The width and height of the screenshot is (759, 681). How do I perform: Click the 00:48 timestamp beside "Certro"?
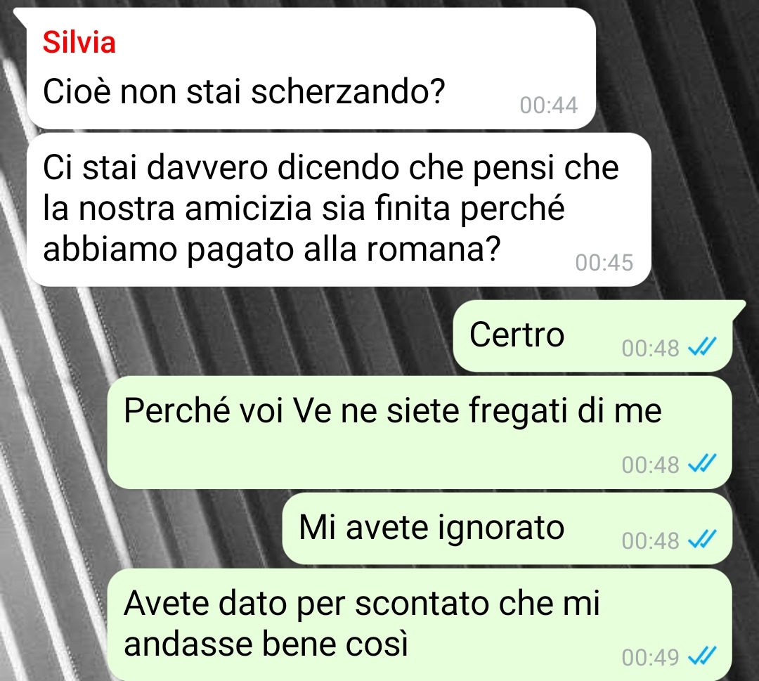(650, 348)
